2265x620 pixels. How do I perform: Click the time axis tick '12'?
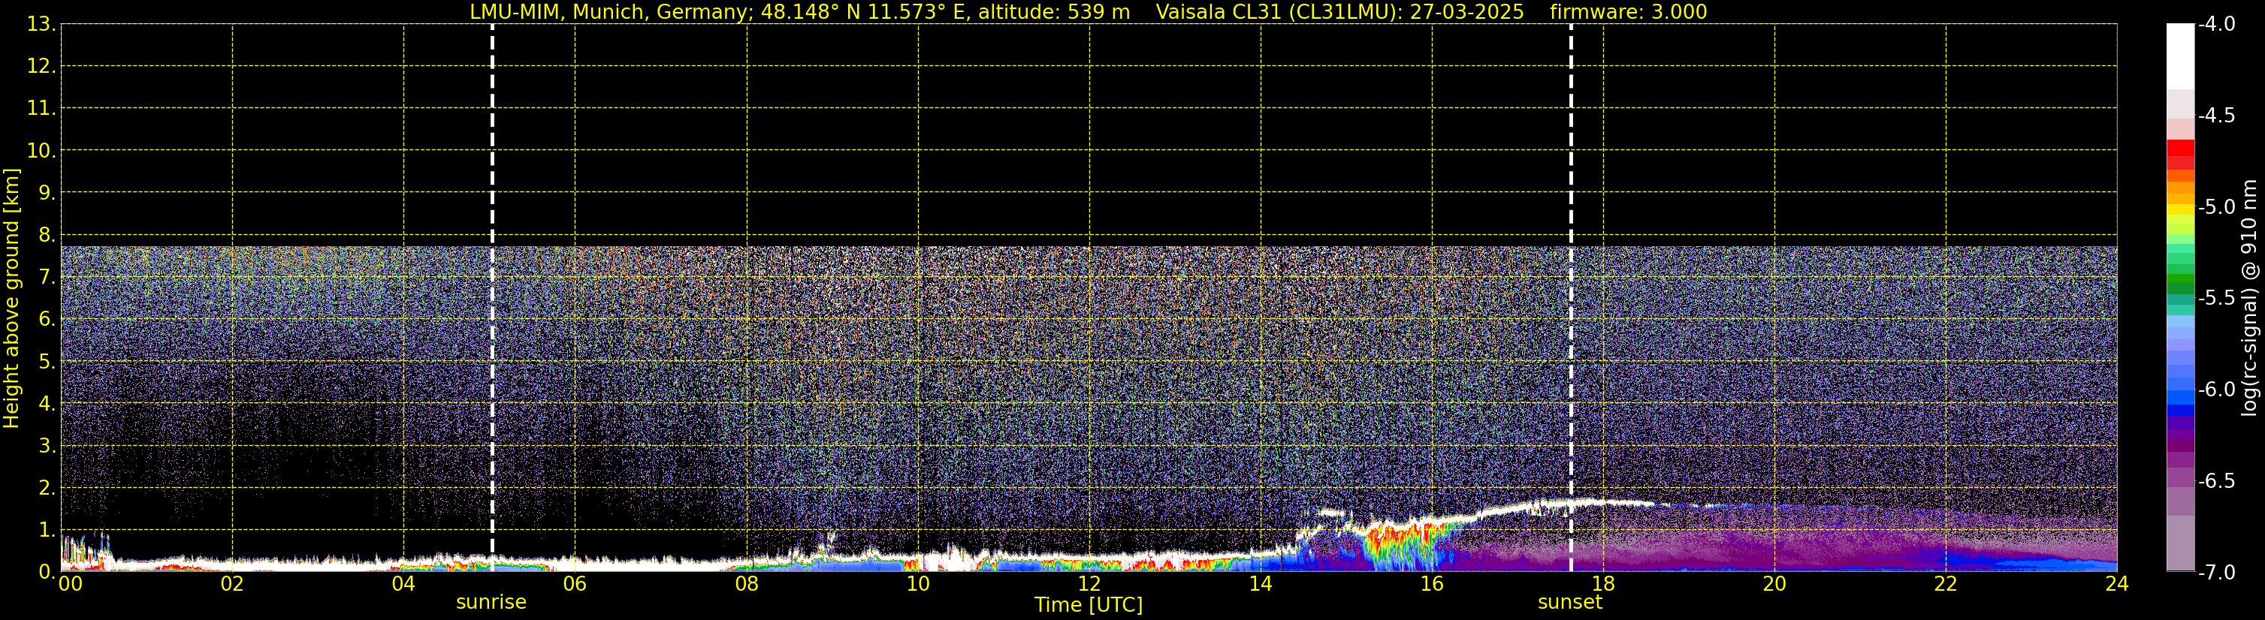pyautogui.click(x=1089, y=583)
